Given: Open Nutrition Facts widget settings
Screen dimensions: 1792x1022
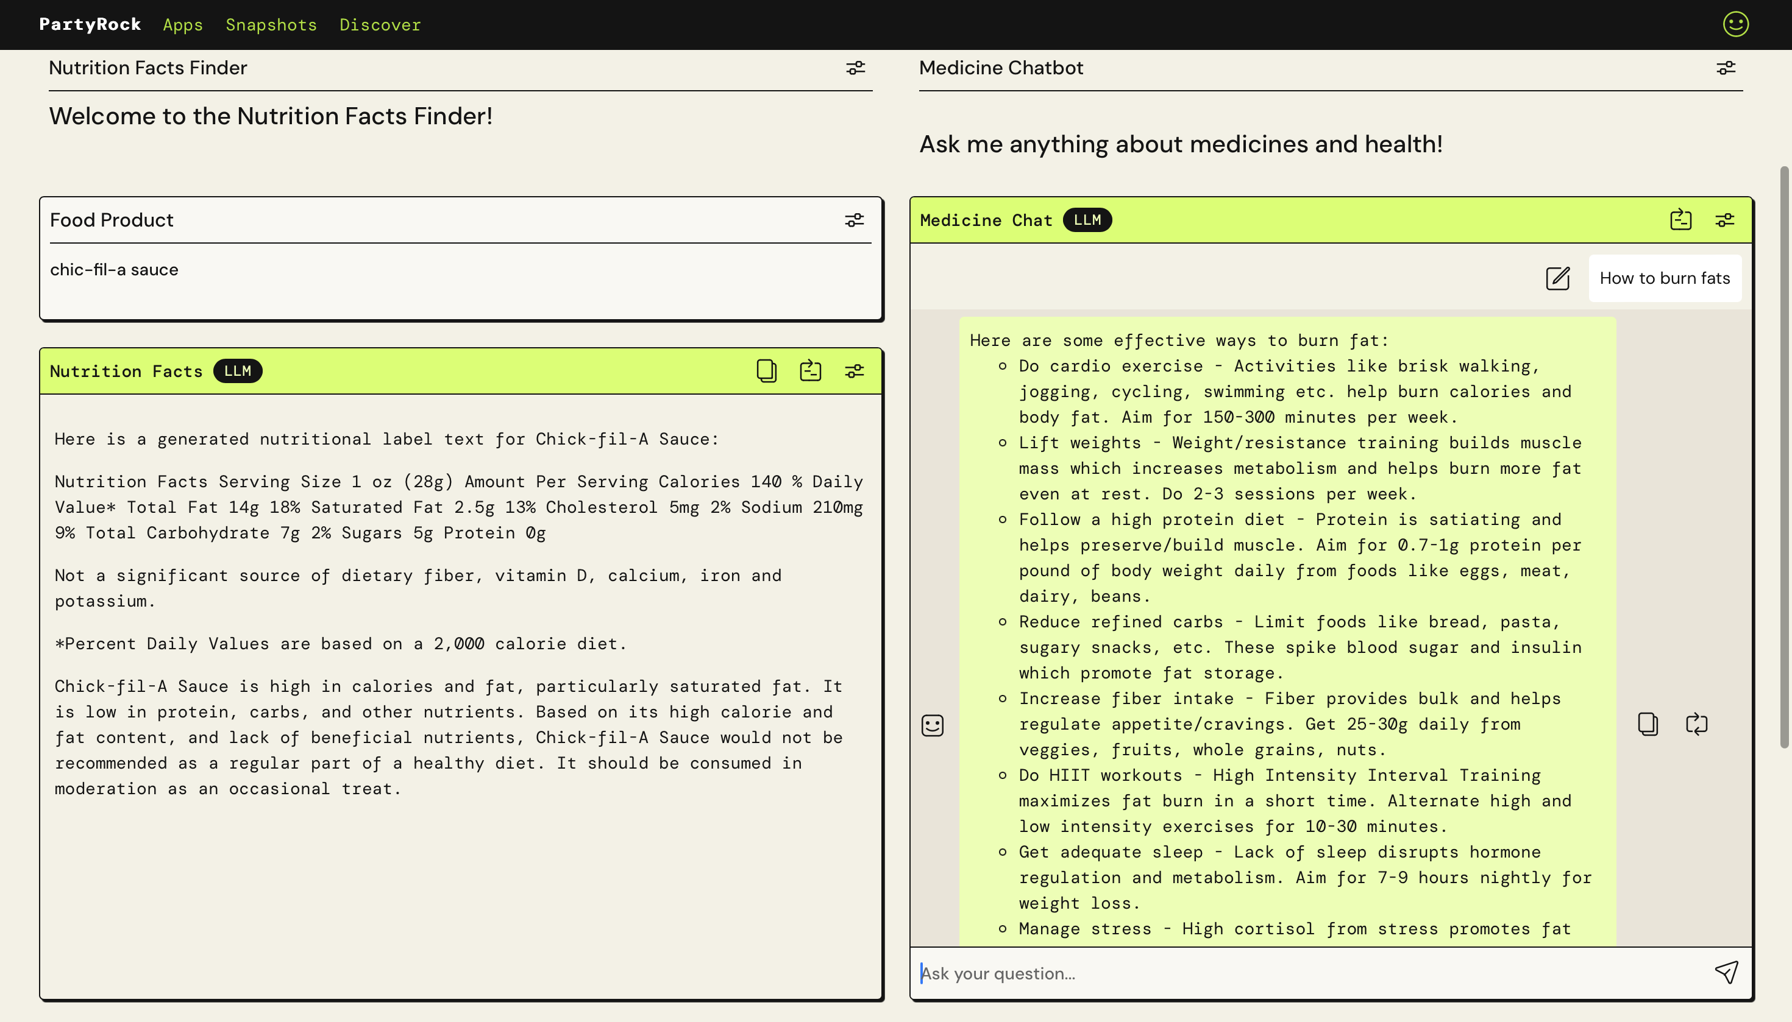Looking at the screenshot, I should tap(853, 371).
